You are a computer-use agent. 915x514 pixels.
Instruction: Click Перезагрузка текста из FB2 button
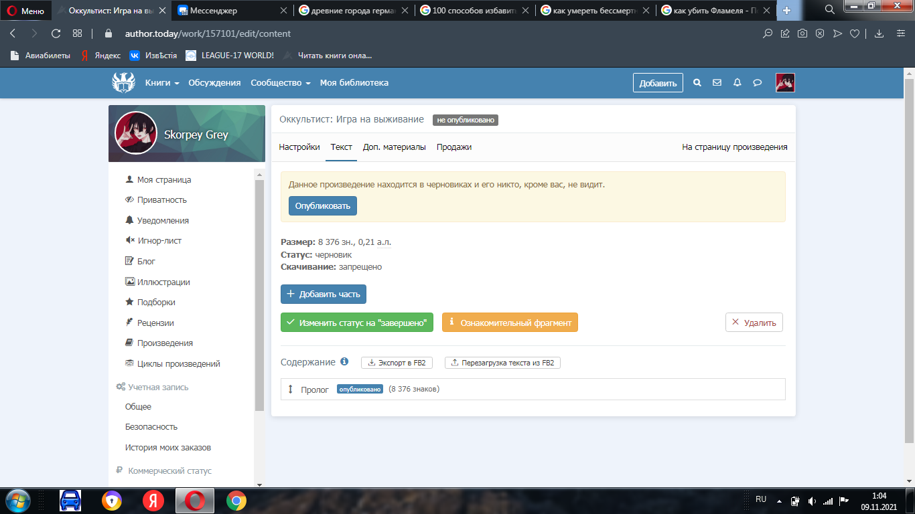coord(502,363)
